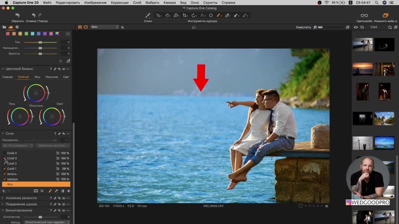Toggle the browser sort order icon
The height and width of the screenshot is (224, 399).
click(362, 27)
